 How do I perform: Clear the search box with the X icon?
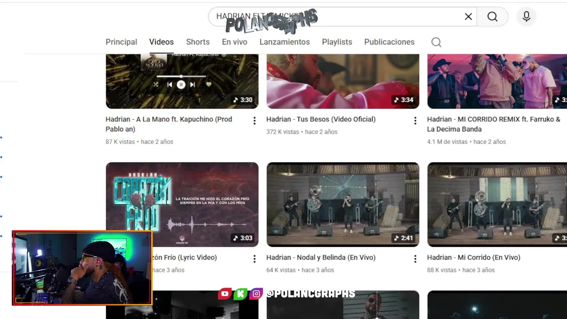(468, 16)
